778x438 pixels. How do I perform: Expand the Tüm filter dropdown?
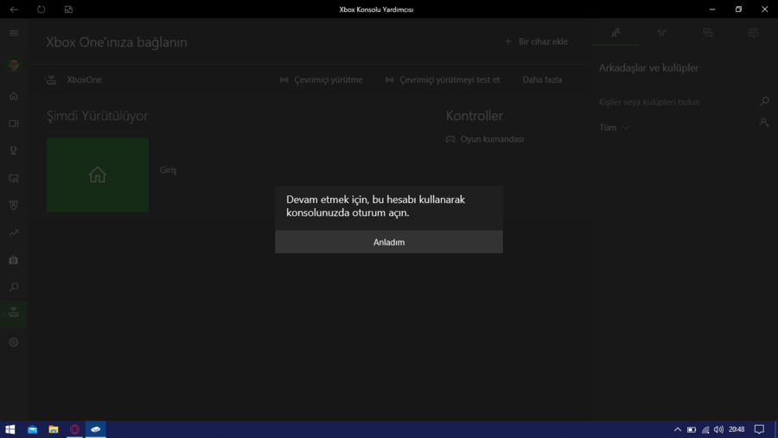615,128
